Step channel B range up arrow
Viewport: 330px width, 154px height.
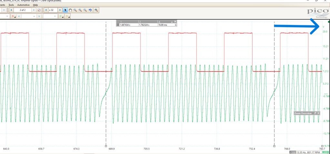click(39, 16)
